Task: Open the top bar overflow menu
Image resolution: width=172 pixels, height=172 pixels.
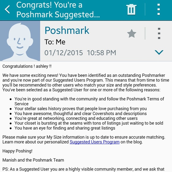Action: (159, 9)
